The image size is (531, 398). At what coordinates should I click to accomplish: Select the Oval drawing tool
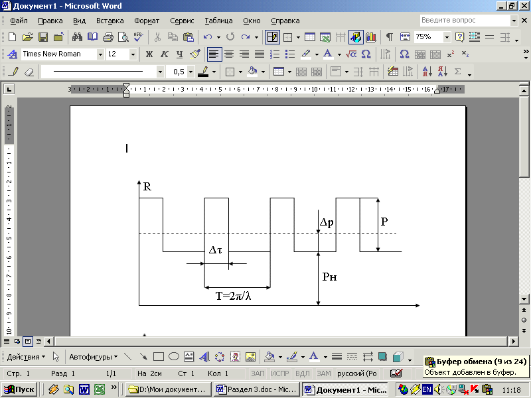click(174, 356)
